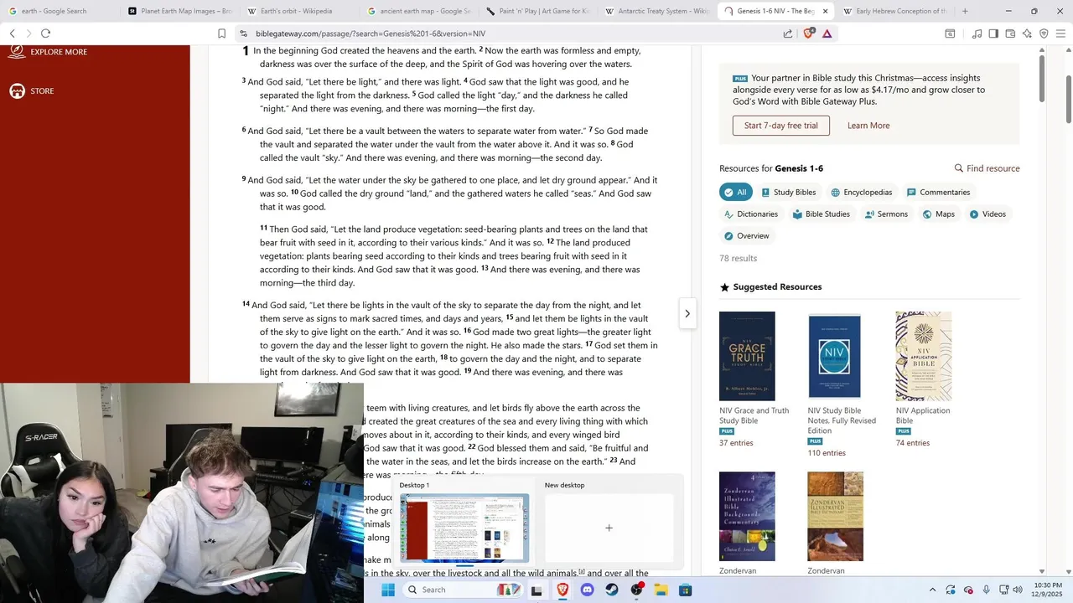Open the Brave Wallet icon
1073x603 pixels.
coord(1010,33)
